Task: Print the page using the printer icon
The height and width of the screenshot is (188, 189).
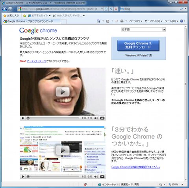Action: point(122,21)
